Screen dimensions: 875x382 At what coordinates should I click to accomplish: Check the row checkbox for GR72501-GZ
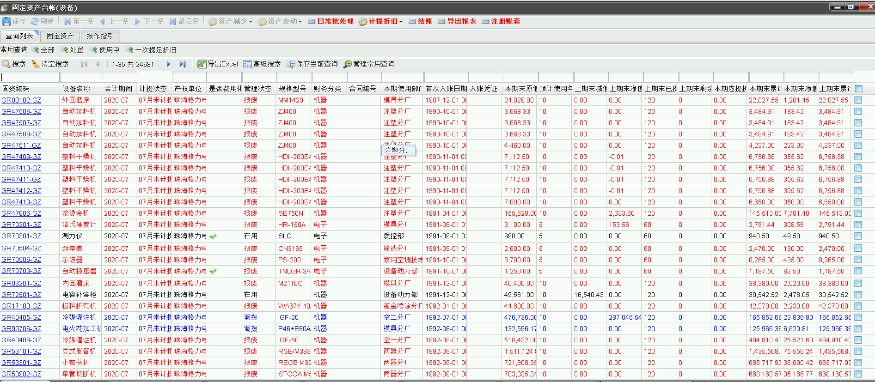(x=858, y=295)
